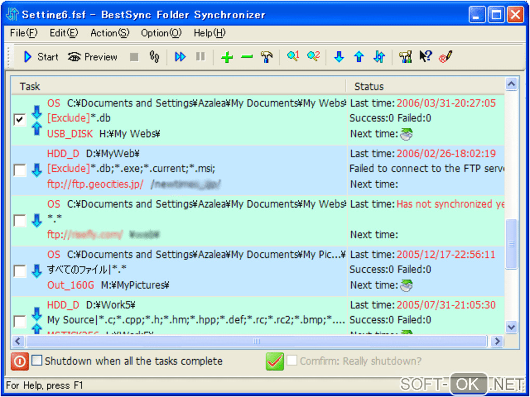The height and width of the screenshot is (397, 530).
Task: Click the magnifier 1 icon
Action: 293,56
